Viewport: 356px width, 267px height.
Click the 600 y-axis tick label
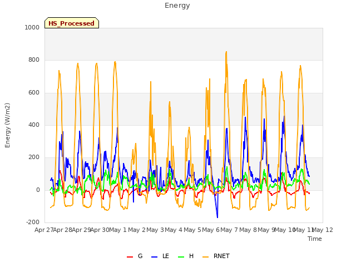pos(34,93)
